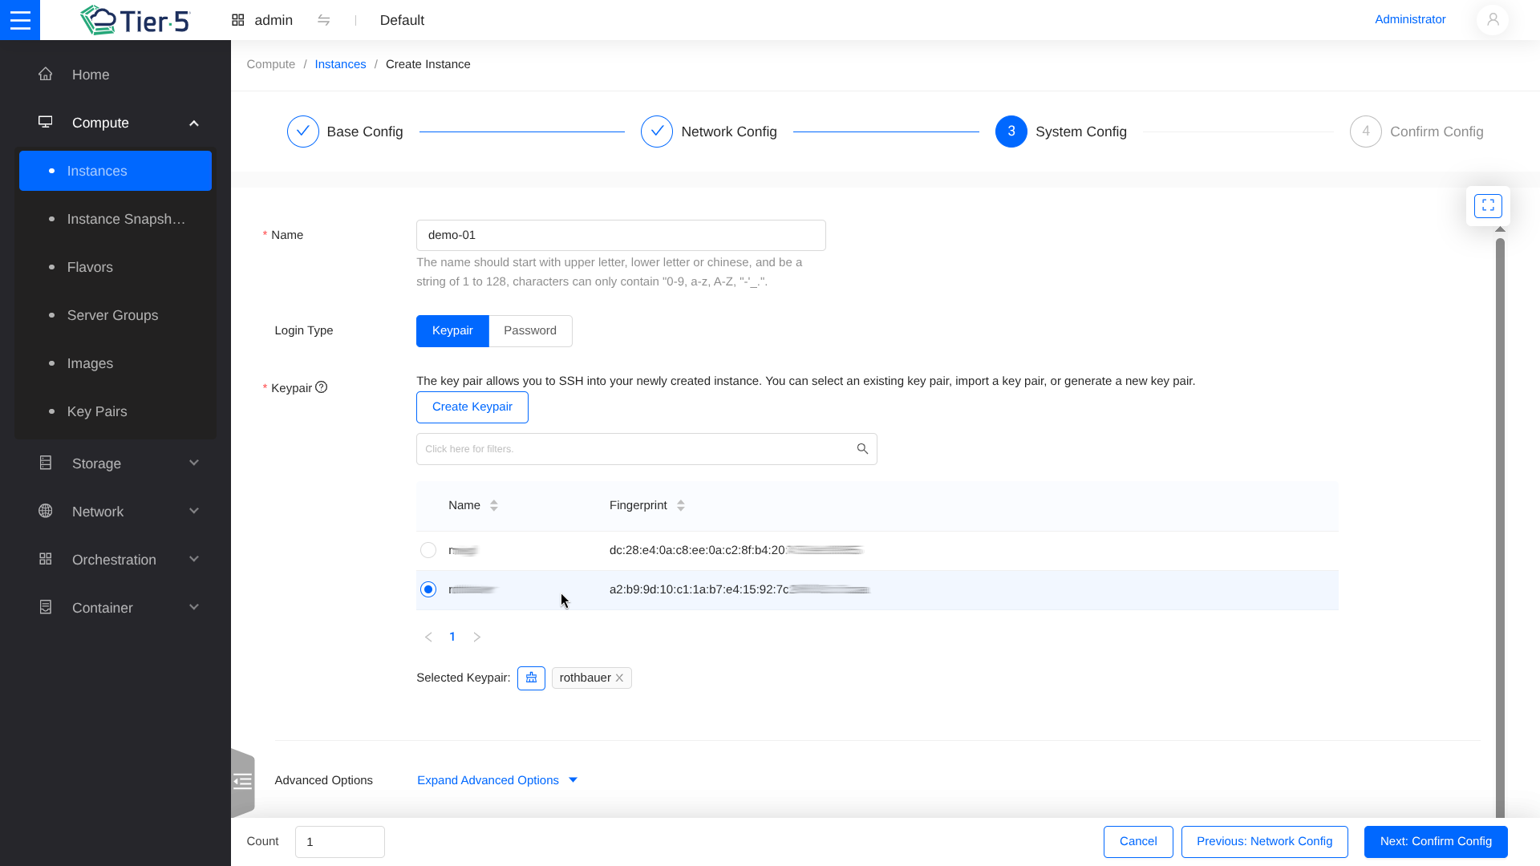The image size is (1540, 866).
Task: Remove the rothbauer keypair tag
Action: tap(620, 678)
